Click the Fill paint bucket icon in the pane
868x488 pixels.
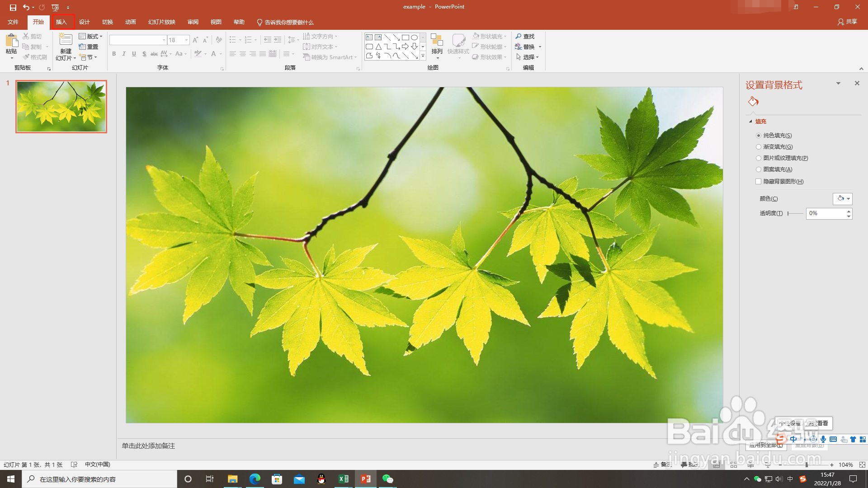[x=753, y=101]
